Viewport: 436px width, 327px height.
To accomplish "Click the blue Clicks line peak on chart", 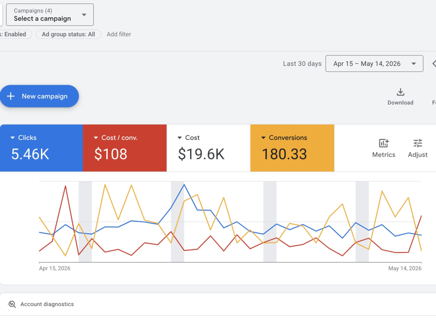I will (184, 184).
